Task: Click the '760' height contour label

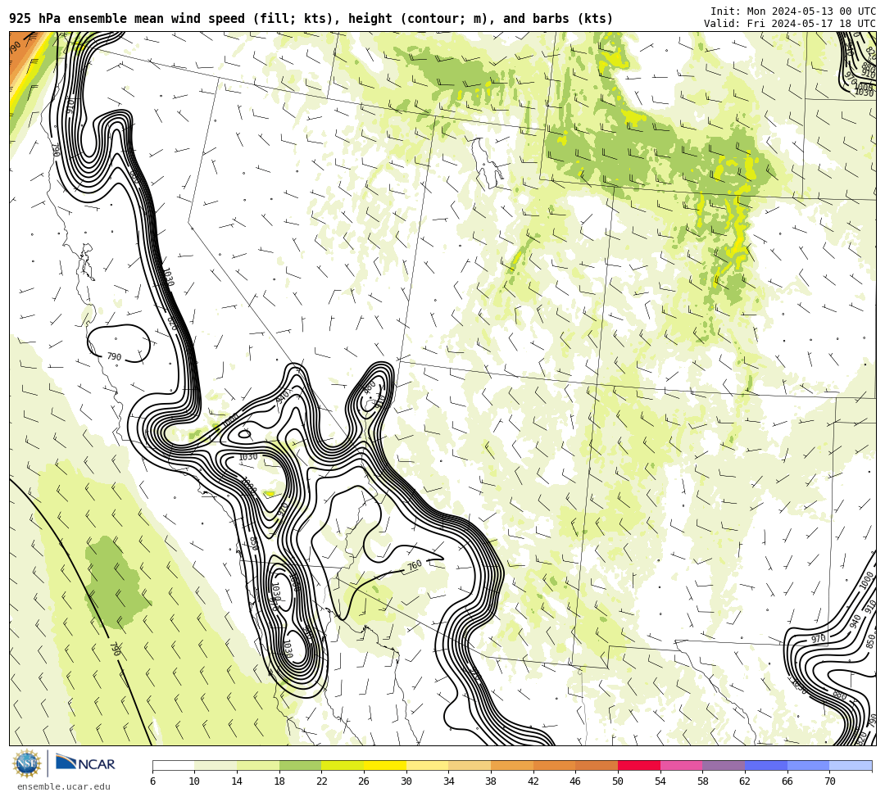Action: [415, 565]
